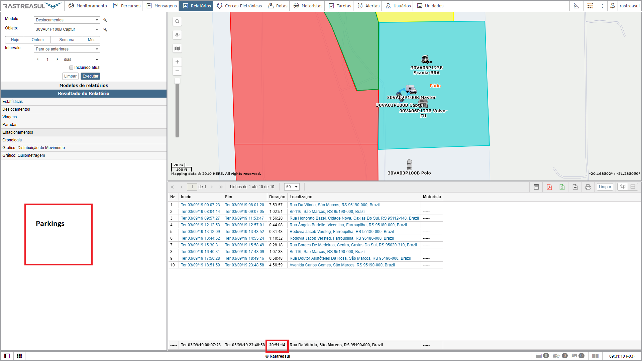The width and height of the screenshot is (642, 361).
Task: Toggle the map eye visibility button
Action: [177, 35]
